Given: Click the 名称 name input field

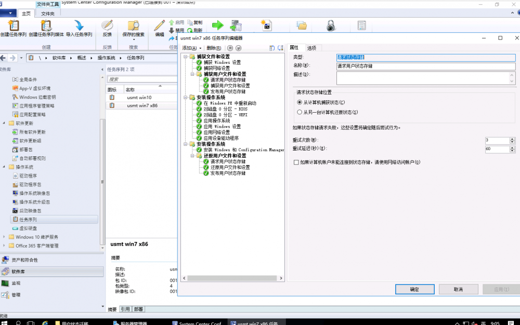Looking at the screenshot, I should (426, 66).
